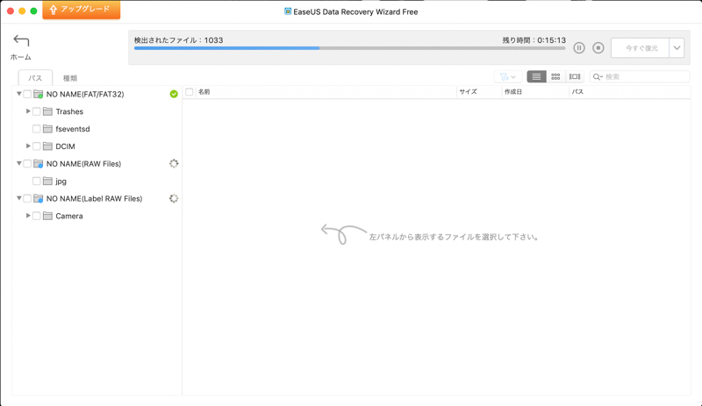Collapse the NO NAME(FAT/FAT32) tree node
702x406 pixels.
point(18,94)
